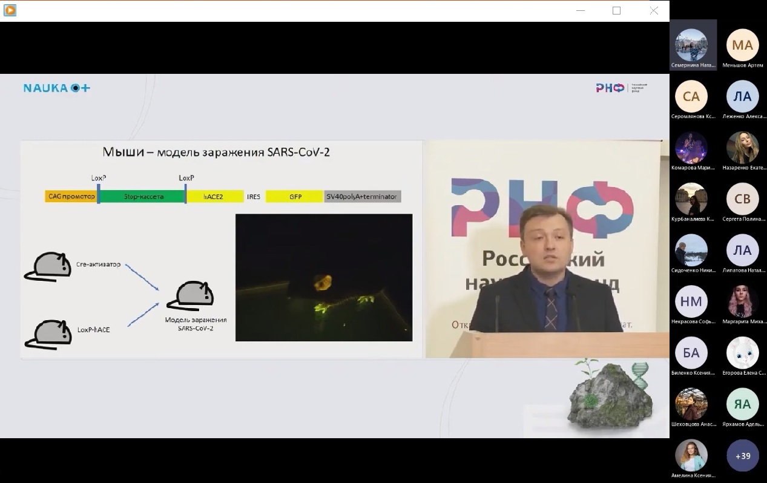
Task: Close the conference window
Action: click(654, 10)
